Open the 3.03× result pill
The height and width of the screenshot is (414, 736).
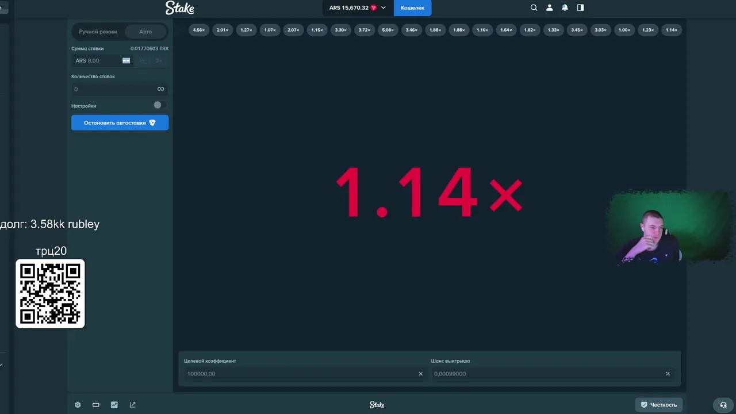point(601,30)
